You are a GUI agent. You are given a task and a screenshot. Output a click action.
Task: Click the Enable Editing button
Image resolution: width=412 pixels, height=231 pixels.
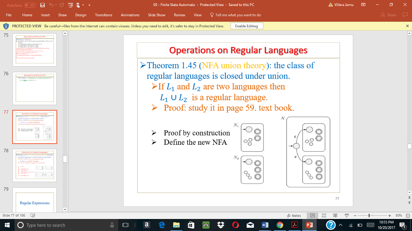247,26
